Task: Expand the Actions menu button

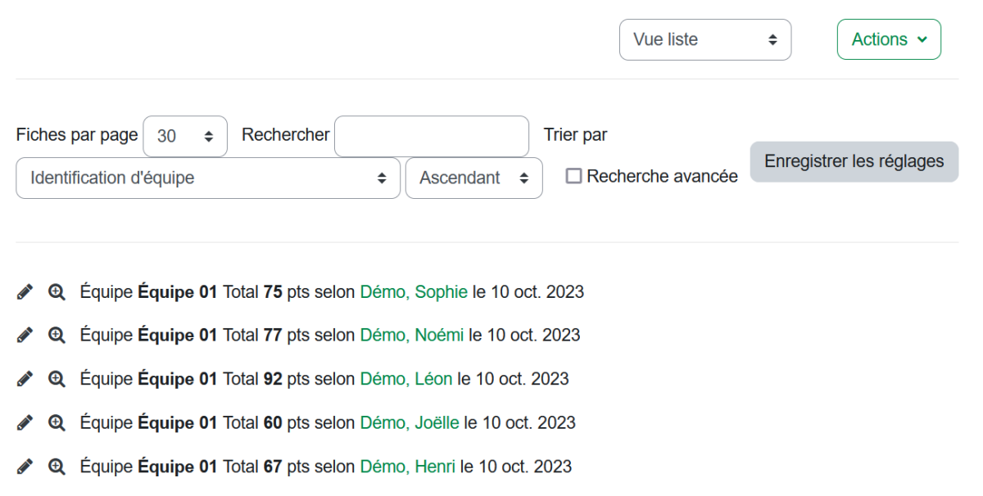Action: [x=889, y=40]
